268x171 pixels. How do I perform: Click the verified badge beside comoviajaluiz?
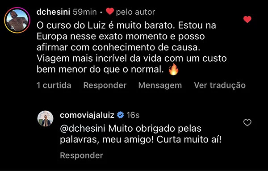point(121,115)
